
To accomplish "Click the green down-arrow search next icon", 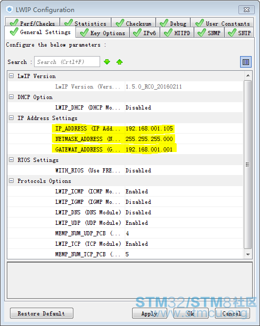I will pos(107,62).
